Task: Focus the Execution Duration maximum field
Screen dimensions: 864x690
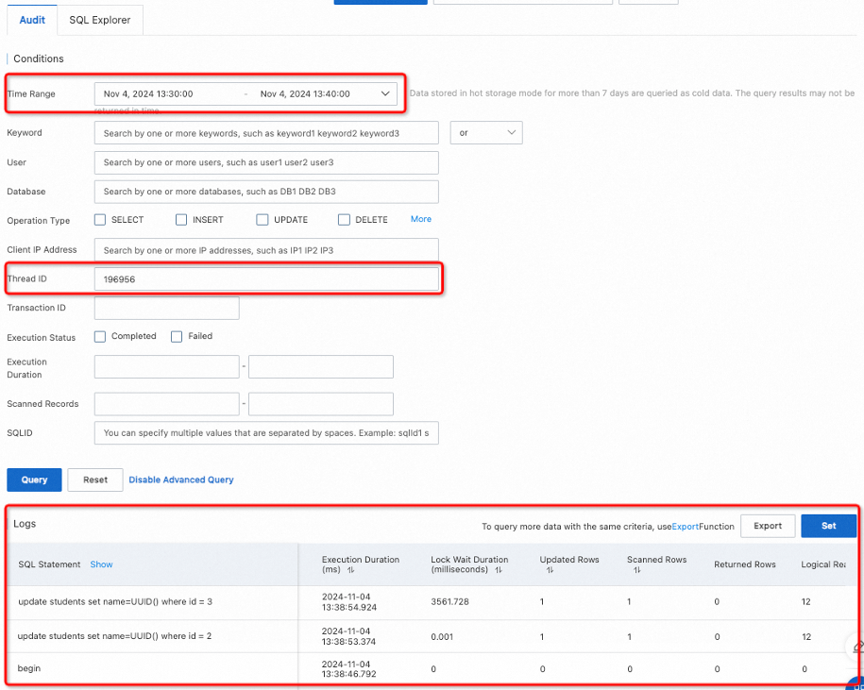Action: tap(321, 367)
